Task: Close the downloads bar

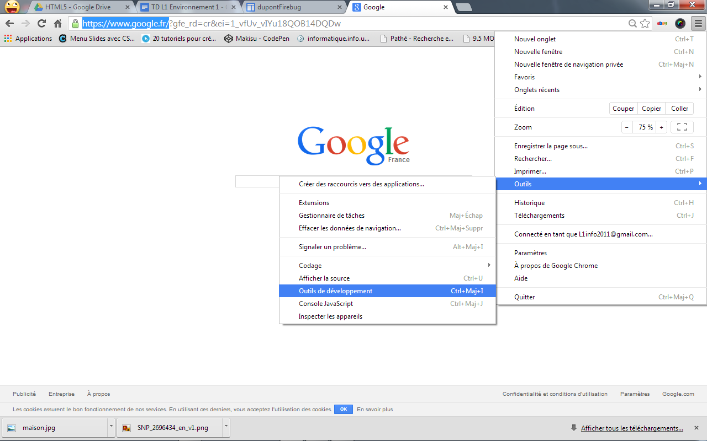Action: (697, 428)
